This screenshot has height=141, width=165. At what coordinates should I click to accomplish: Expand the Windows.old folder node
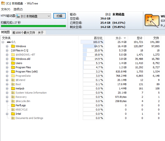point(7,59)
